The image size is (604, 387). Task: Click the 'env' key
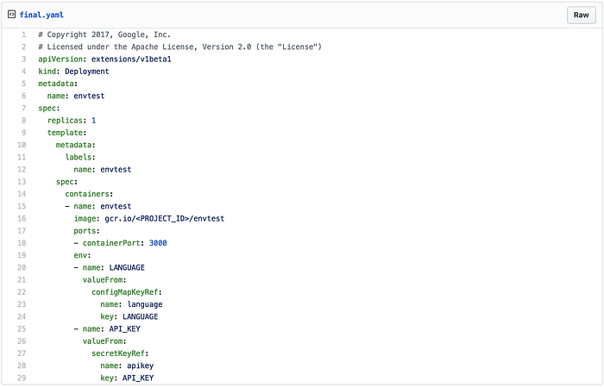point(81,255)
